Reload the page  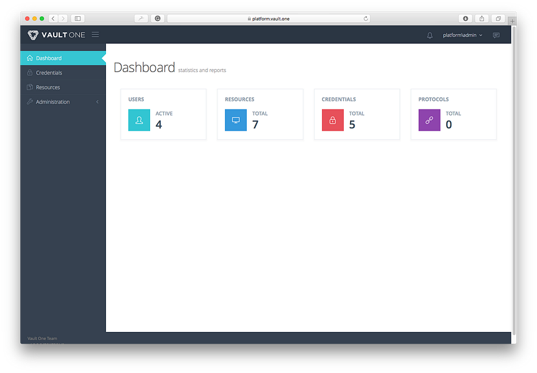pos(366,19)
